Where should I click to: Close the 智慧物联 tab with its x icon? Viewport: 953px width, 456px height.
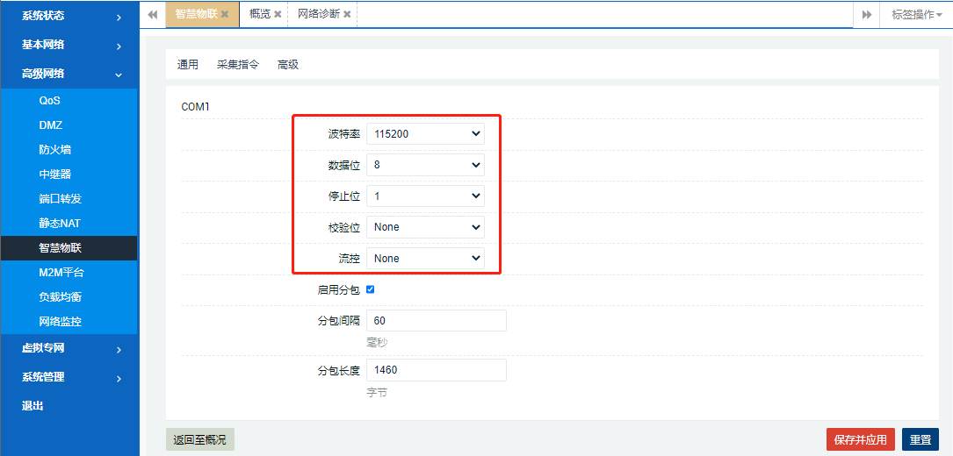[x=225, y=15]
